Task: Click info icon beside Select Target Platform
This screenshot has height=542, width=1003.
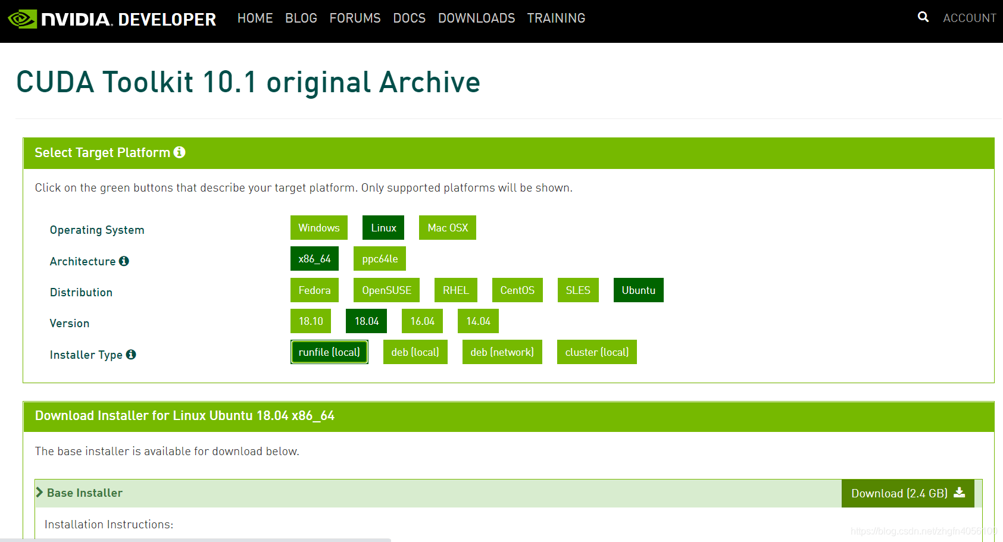Action: point(179,152)
